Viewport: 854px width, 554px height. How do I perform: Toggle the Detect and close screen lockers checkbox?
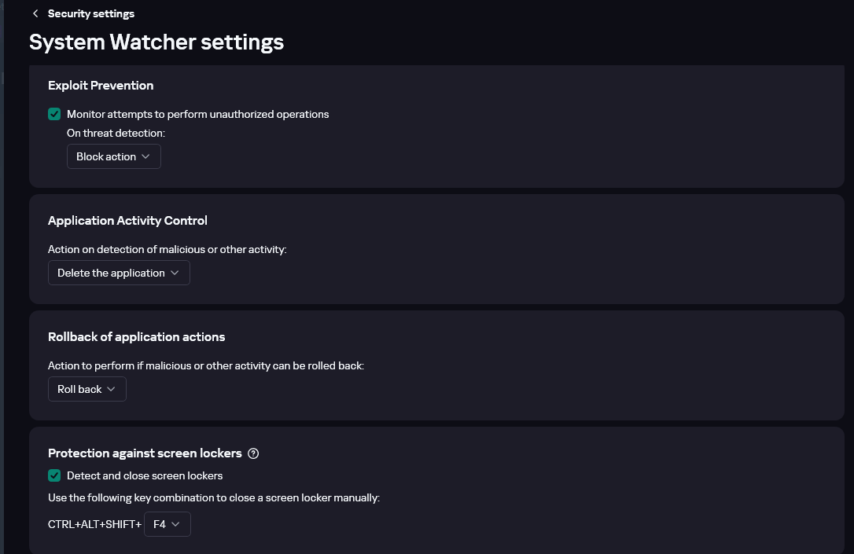tap(54, 475)
